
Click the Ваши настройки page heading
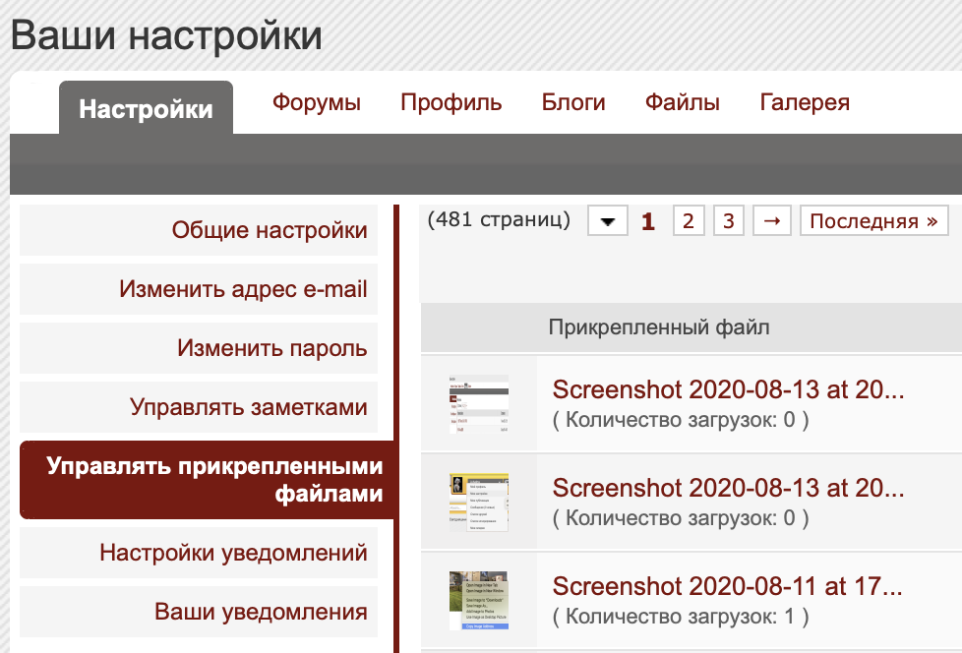point(166,35)
